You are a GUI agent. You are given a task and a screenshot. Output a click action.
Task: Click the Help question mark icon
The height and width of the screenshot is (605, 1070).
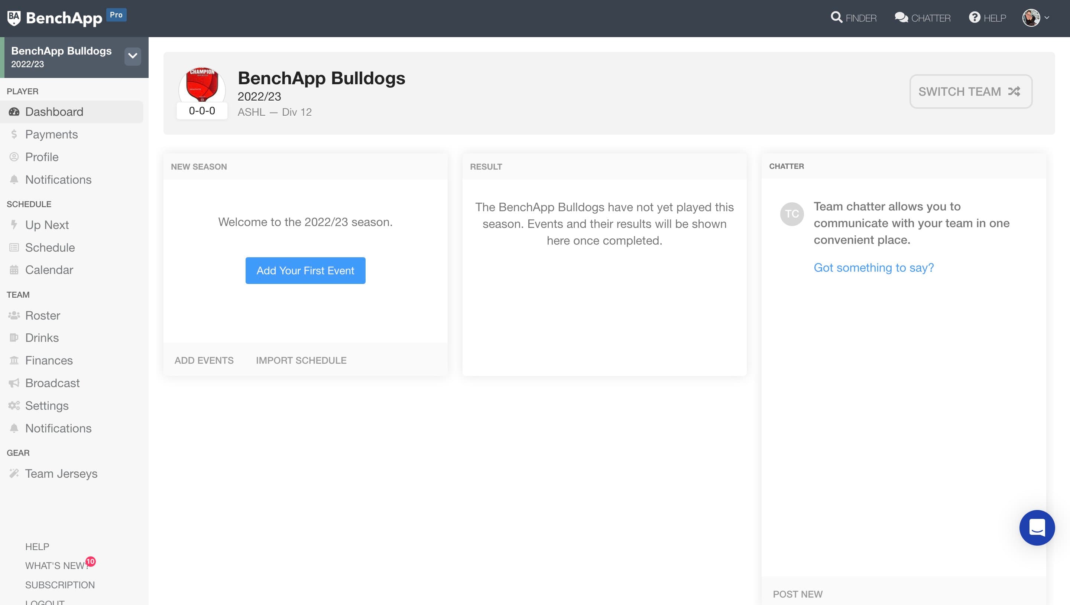point(975,17)
